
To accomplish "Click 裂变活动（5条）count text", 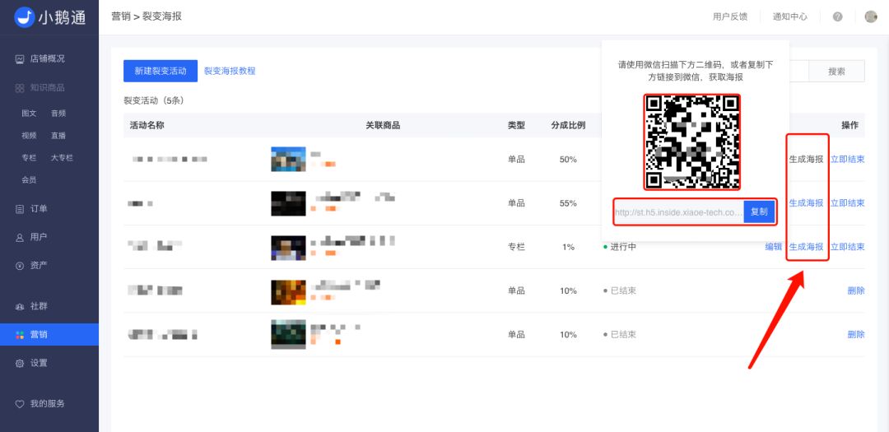I will click(x=154, y=101).
